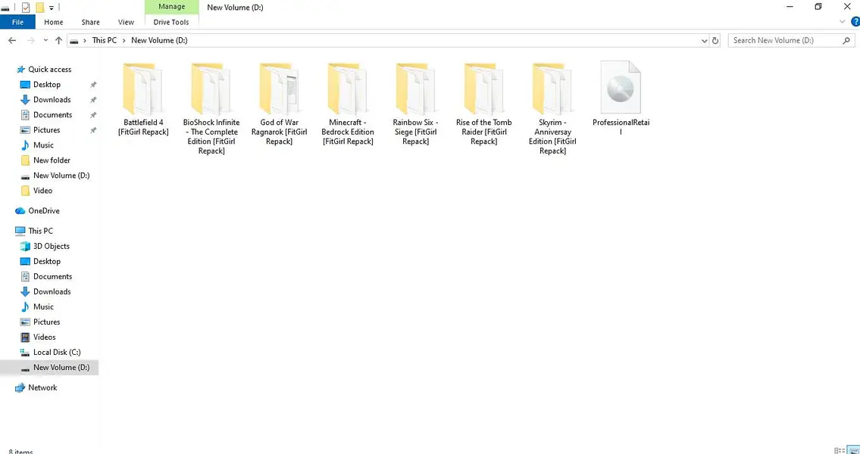
Task: Switch to the Share ribbon tab
Action: pos(90,23)
